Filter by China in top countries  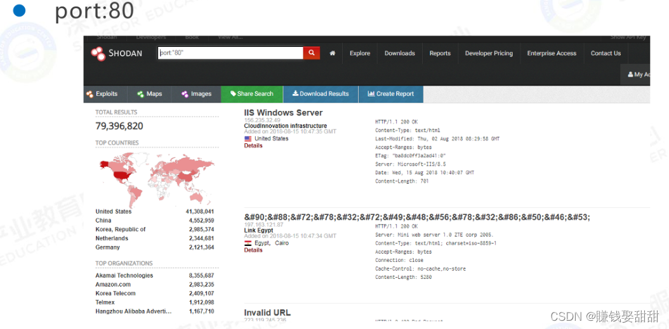(103, 221)
